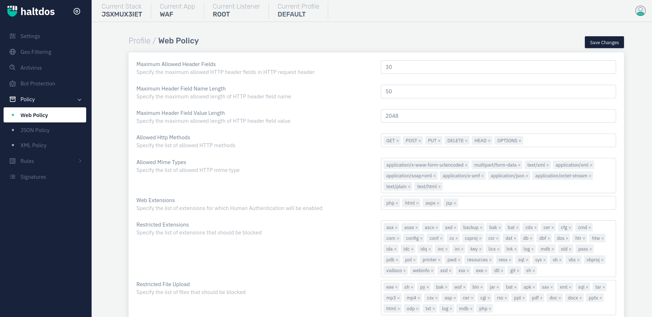Open the Current Stack JSXMUX3IET selector
Image resolution: width=652 pixels, height=317 pixels.
tap(122, 10)
